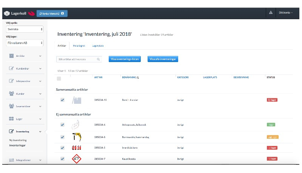Click the Lagerkoll box logo icon

tap(7, 14)
